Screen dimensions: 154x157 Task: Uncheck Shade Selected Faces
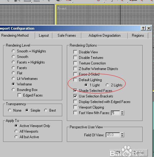[x=75, y=90]
